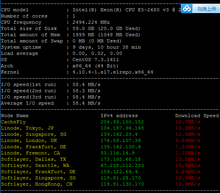Click IP address 119.81.130.170
This screenshot has width=220, height=193.
[122, 184]
